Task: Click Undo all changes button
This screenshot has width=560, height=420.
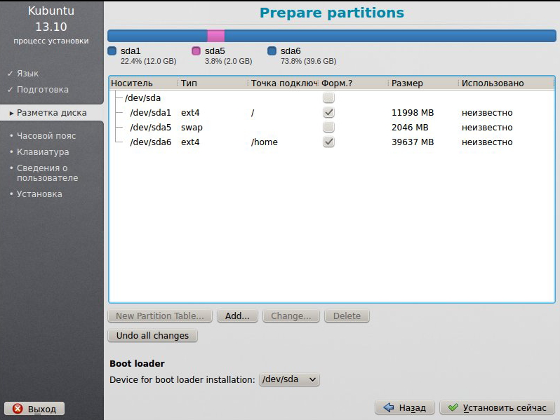Action: [x=152, y=335]
